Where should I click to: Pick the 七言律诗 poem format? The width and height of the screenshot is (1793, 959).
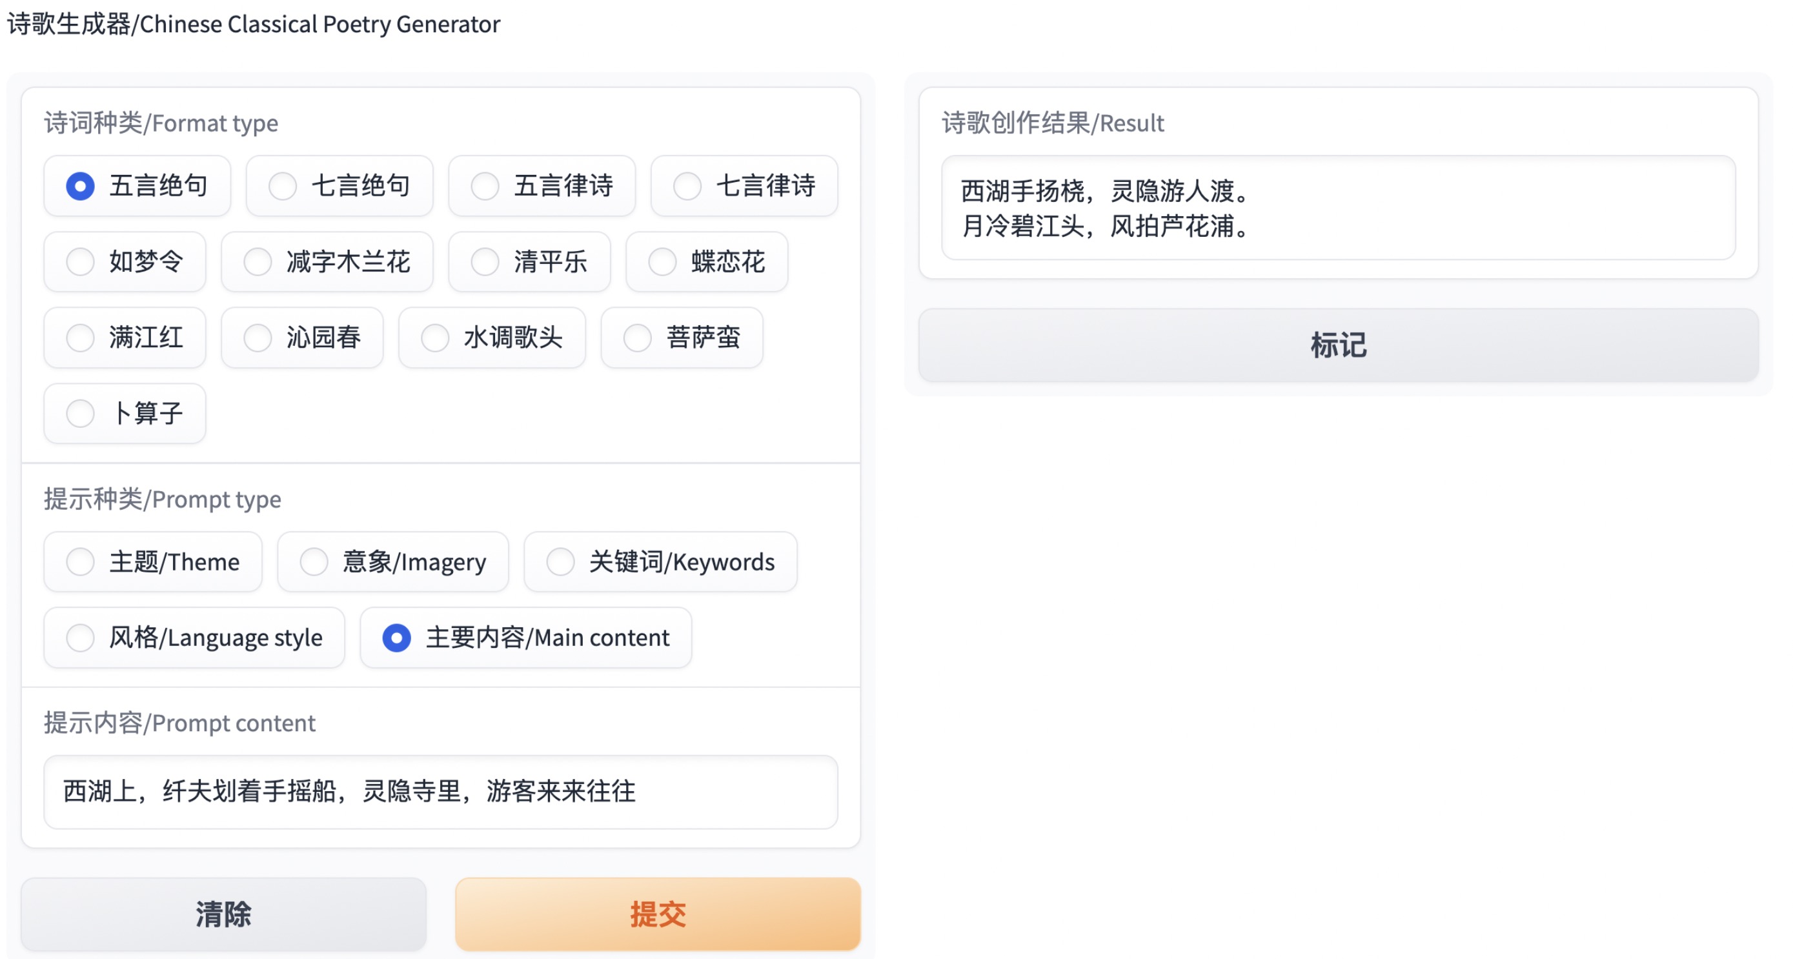pos(687,187)
